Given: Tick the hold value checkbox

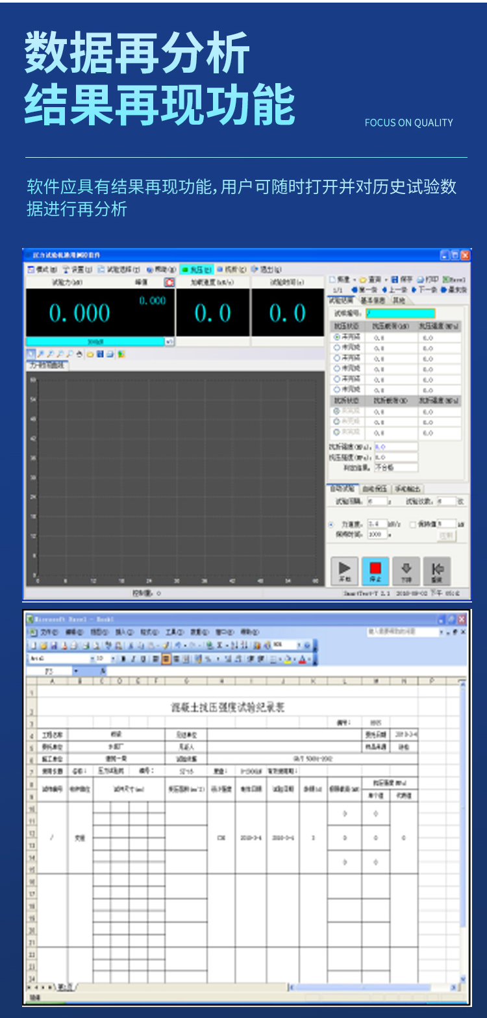Looking at the screenshot, I should pos(413,524).
